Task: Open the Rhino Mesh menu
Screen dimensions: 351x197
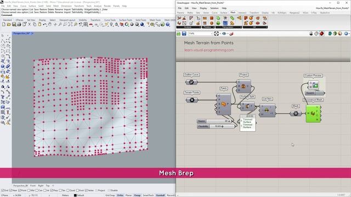Action: [x=56, y=6]
